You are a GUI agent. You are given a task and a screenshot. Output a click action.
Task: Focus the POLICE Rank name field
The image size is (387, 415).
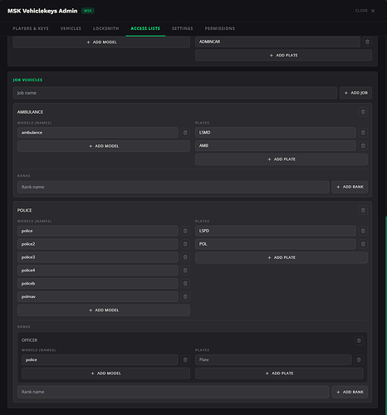tap(174, 392)
